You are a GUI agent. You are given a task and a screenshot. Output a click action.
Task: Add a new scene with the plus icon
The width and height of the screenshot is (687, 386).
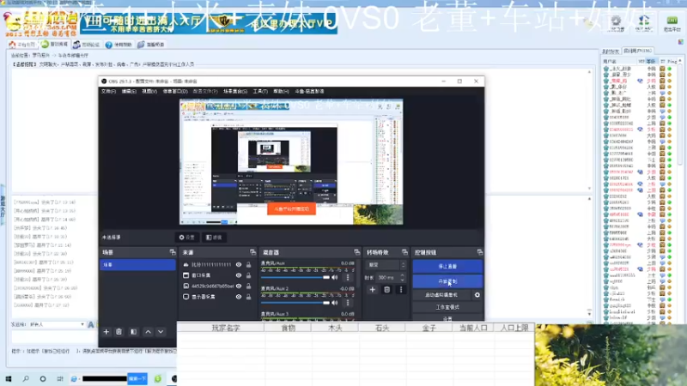(106, 332)
